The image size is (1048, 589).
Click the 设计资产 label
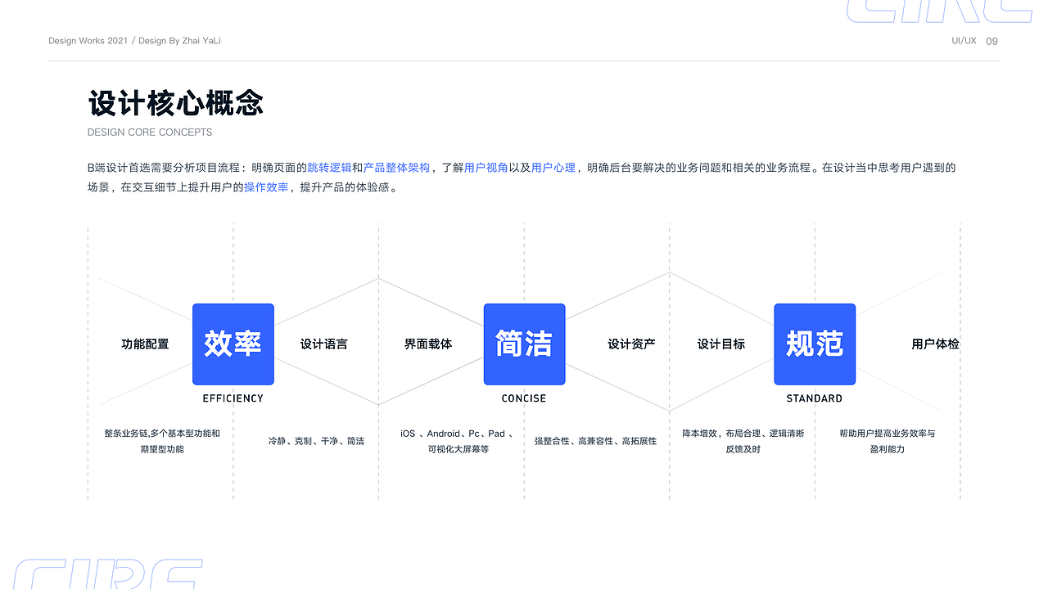(631, 344)
